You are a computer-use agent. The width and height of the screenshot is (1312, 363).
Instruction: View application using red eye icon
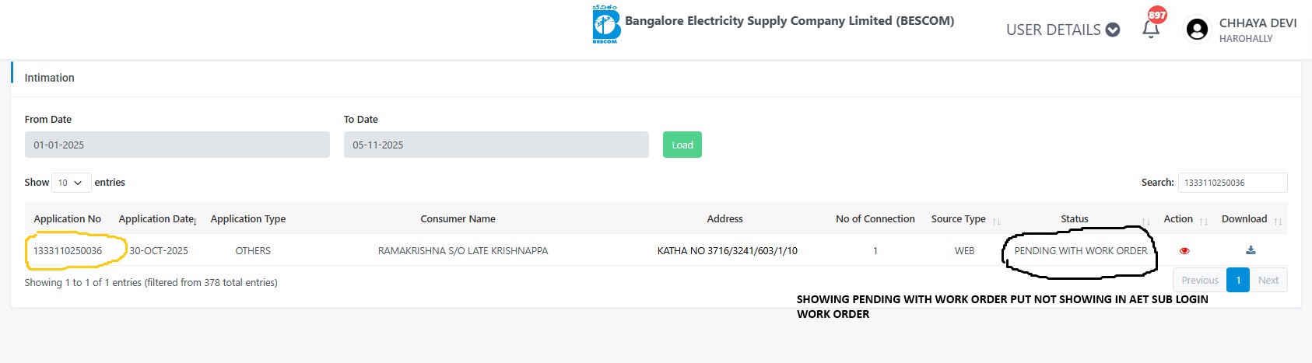point(1184,251)
